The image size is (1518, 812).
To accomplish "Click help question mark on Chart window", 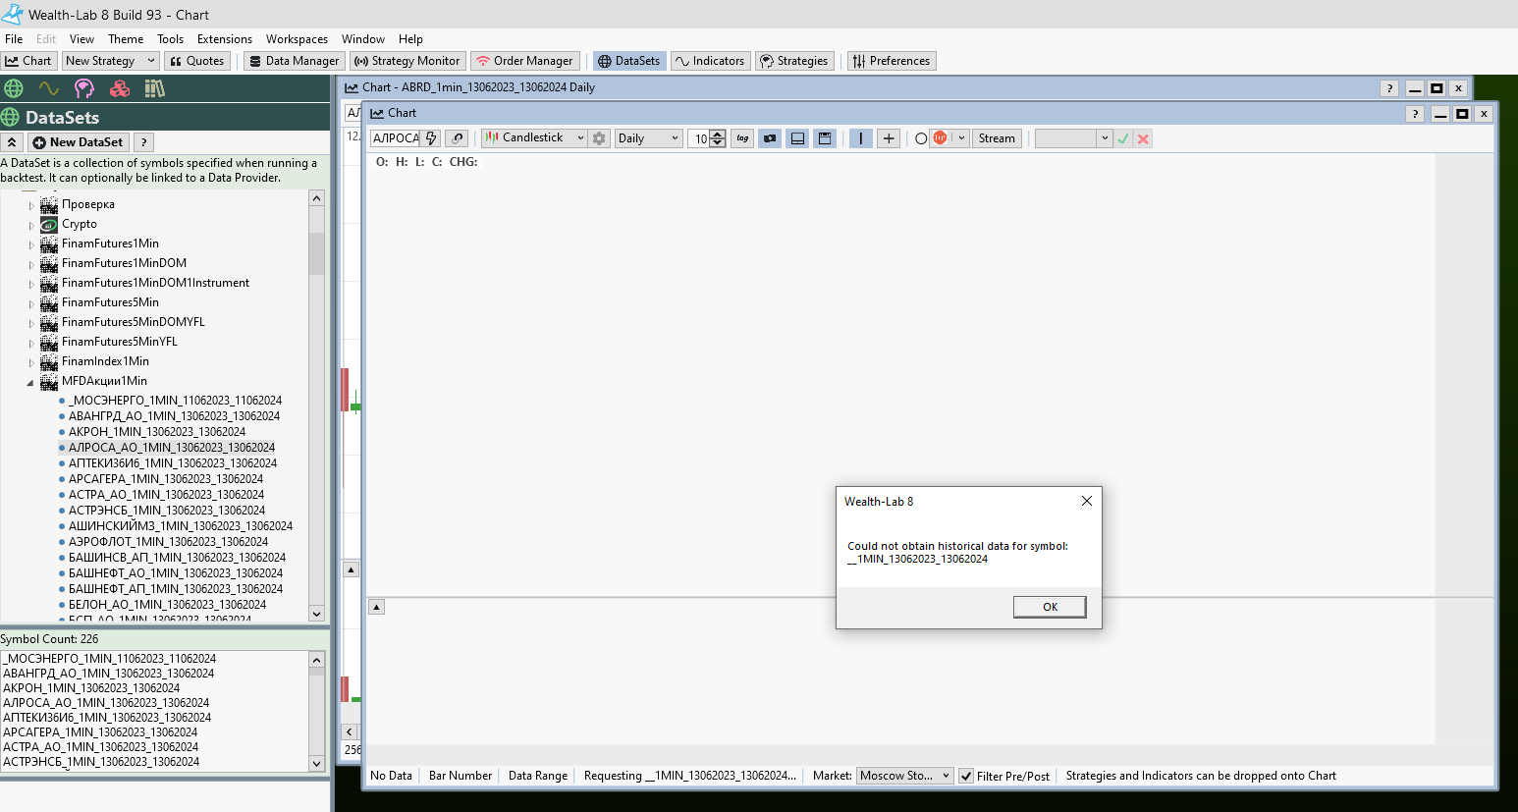I will pos(1415,114).
